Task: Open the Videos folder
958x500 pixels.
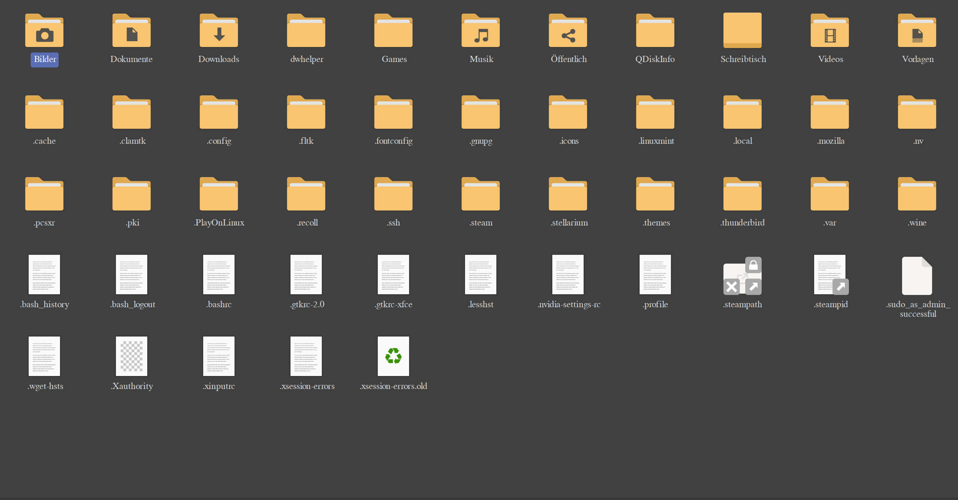Action: pos(830,32)
